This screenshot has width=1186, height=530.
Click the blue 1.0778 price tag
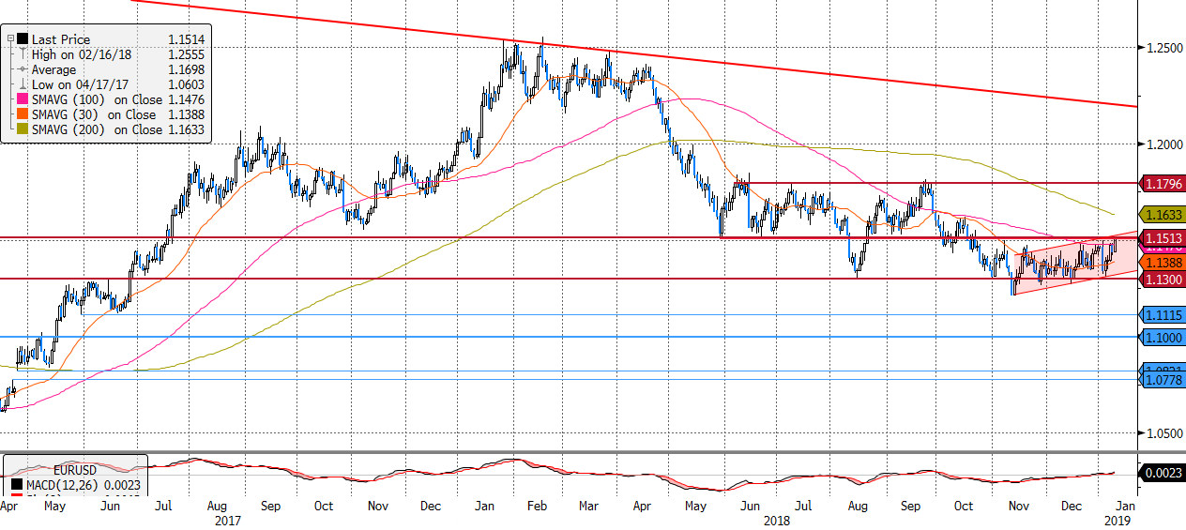[1162, 380]
